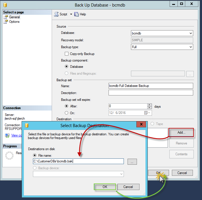Click the Script toolbar icon
202x200 pixels.
[56, 14]
